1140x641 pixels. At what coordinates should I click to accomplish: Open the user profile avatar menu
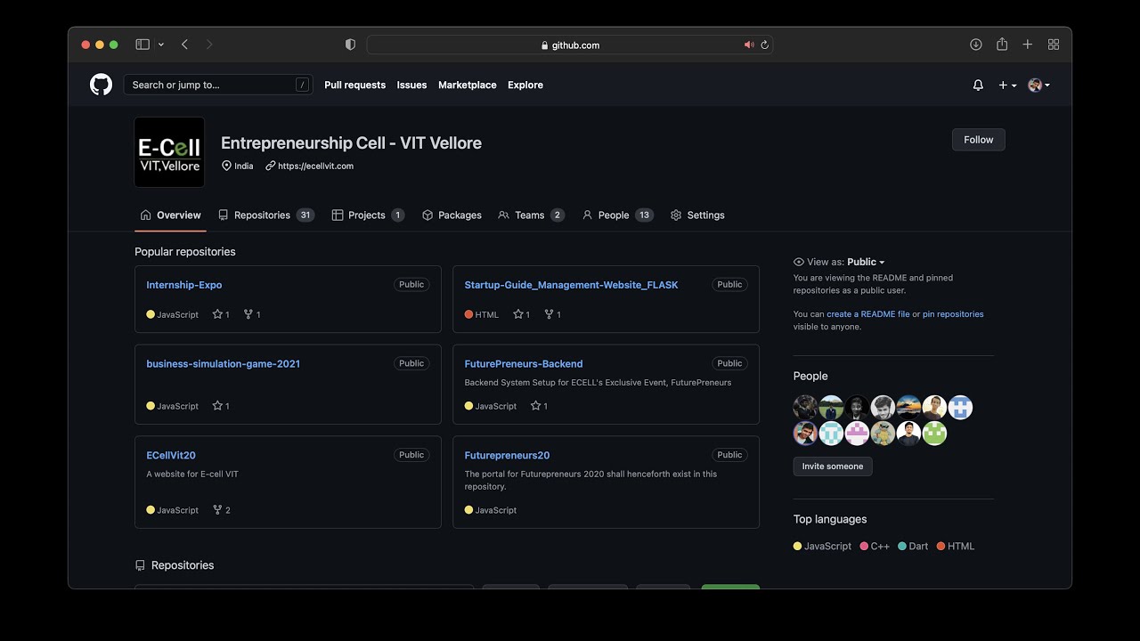pyautogui.click(x=1038, y=85)
